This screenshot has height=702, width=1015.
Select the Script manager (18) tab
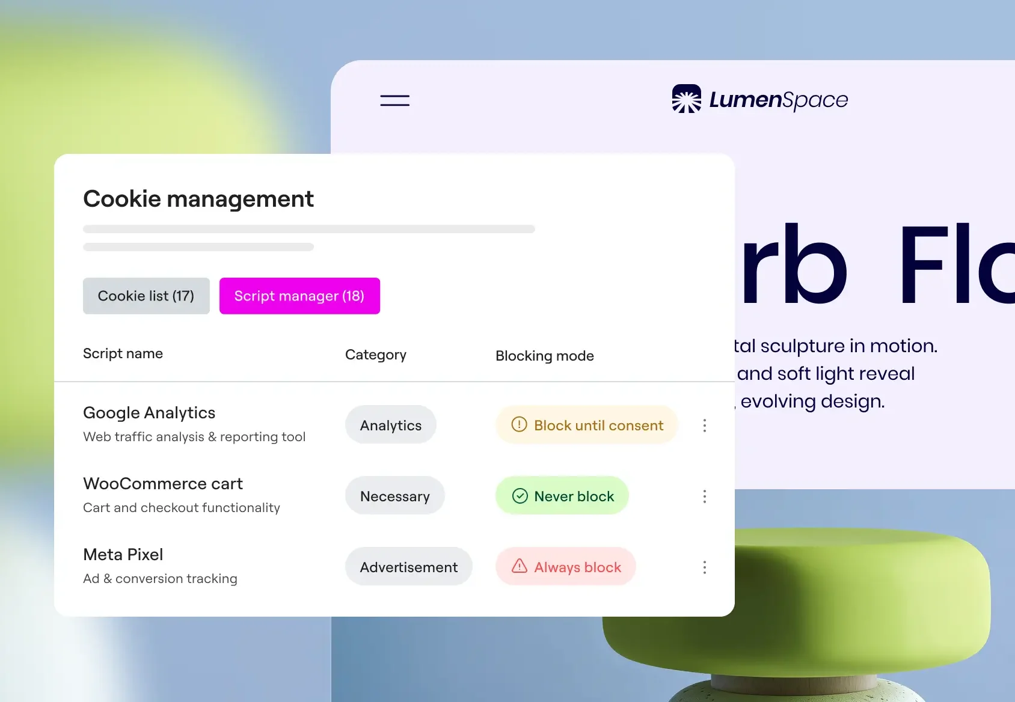click(x=299, y=296)
